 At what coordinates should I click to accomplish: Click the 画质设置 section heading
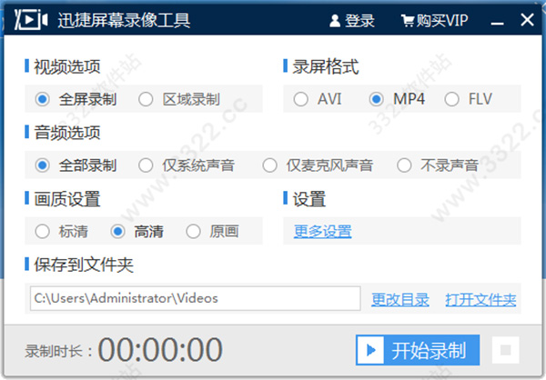pos(67,199)
